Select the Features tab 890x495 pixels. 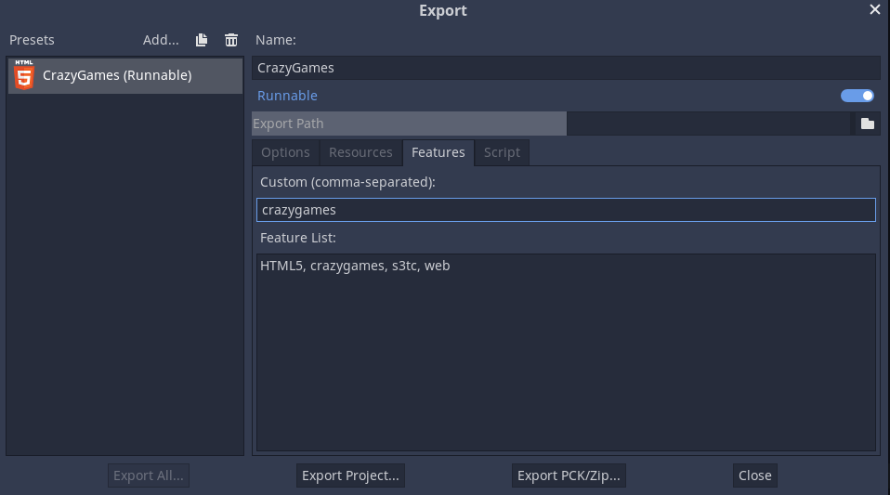pyautogui.click(x=438, y=152)
